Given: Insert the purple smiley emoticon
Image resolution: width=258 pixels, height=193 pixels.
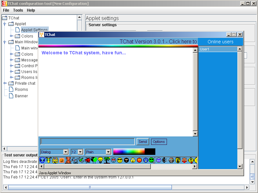Looking at the screenshot, I should point(159,160).
